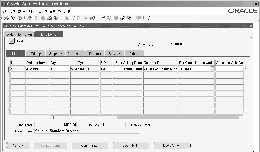
Task: Select the Main sub-tab
Action: point(16,54)
